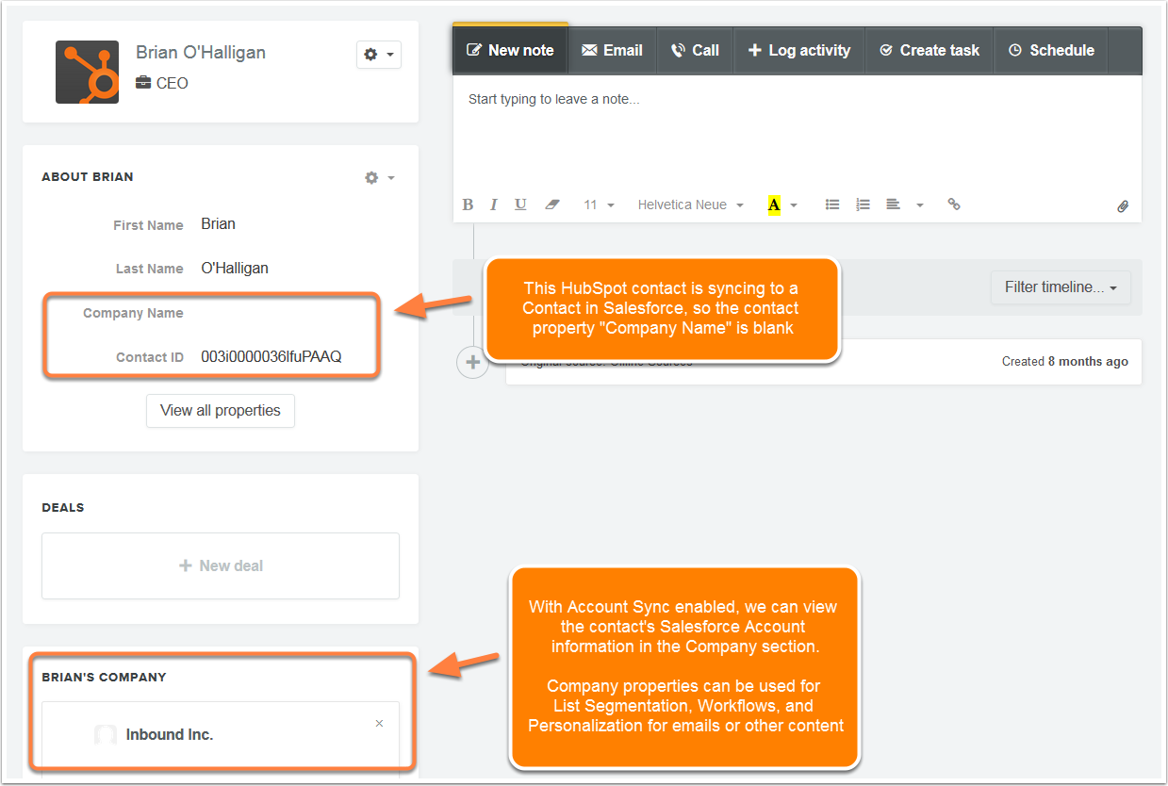Open the text color dropdown arrow

[794, 205]
